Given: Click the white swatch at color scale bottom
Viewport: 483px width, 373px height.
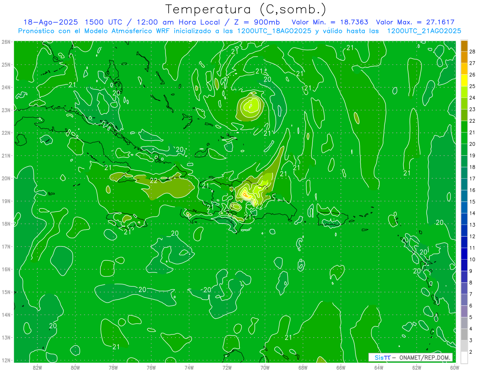Looking at the screenshot, I should tap(464, 358).
